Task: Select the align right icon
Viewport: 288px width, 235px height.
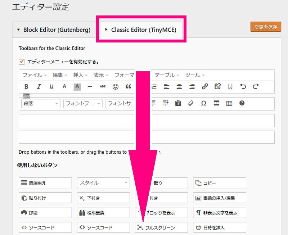Action: pos(192,87)
